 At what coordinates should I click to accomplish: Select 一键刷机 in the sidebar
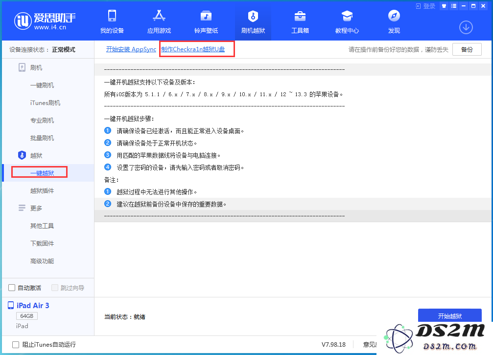click(x=42, y=85)
